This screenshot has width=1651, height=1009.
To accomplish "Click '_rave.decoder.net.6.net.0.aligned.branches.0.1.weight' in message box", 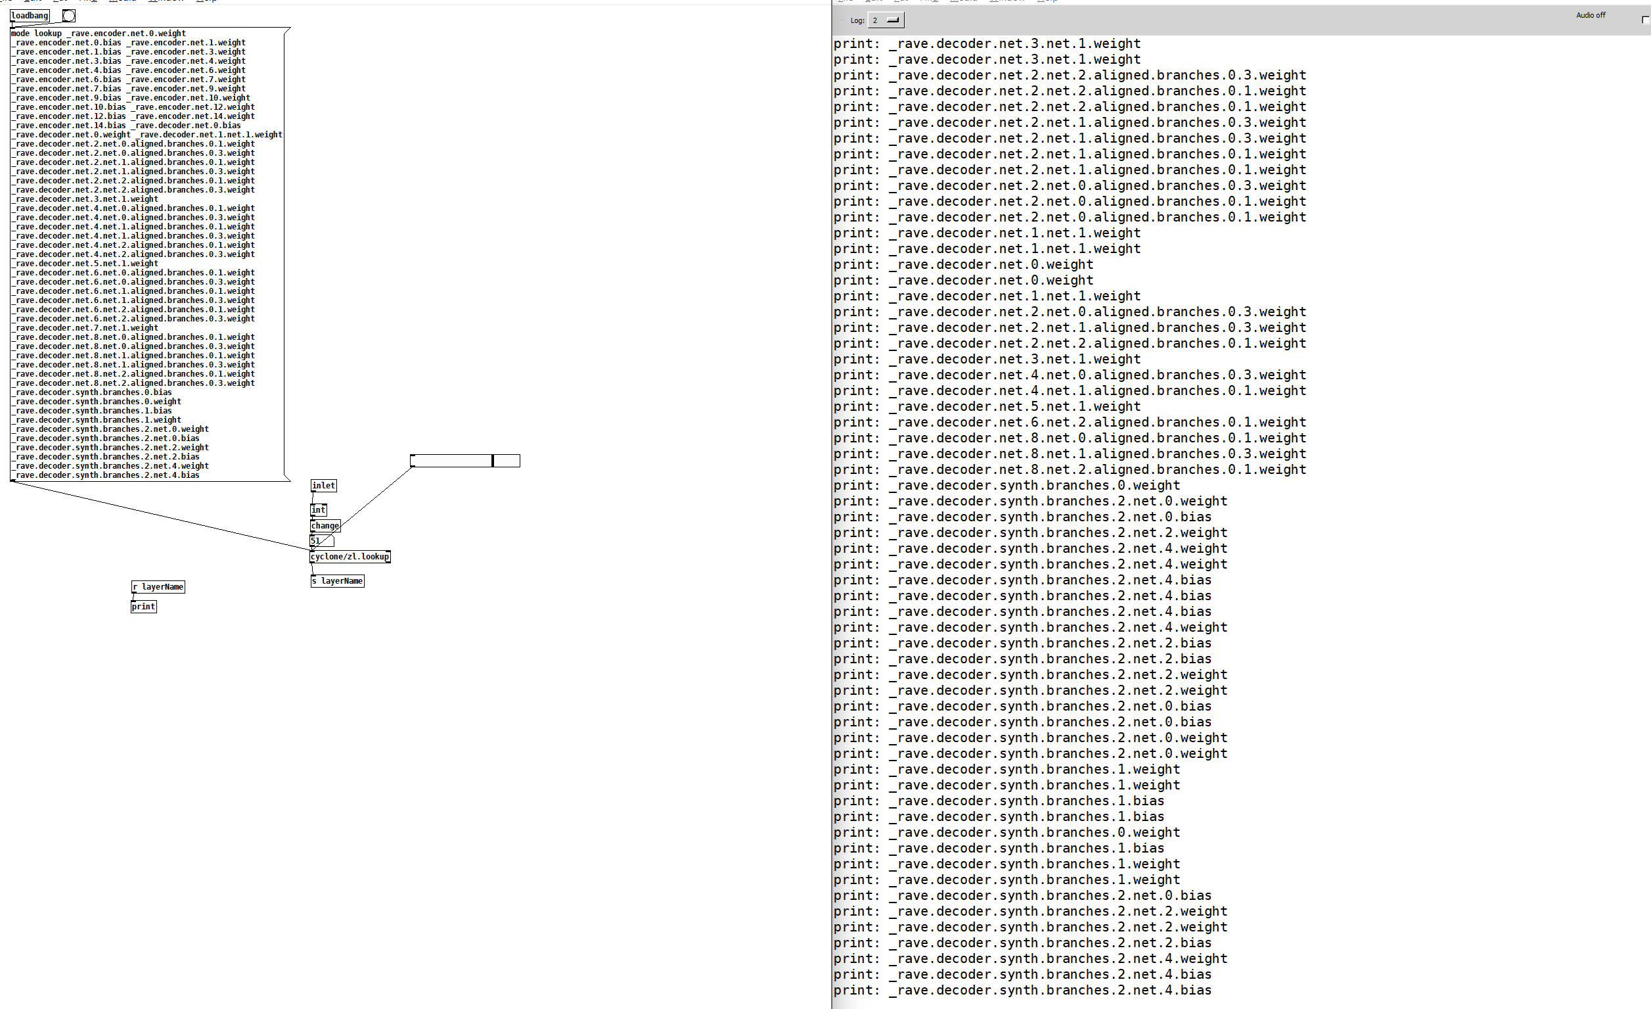I will click(133, 273).
